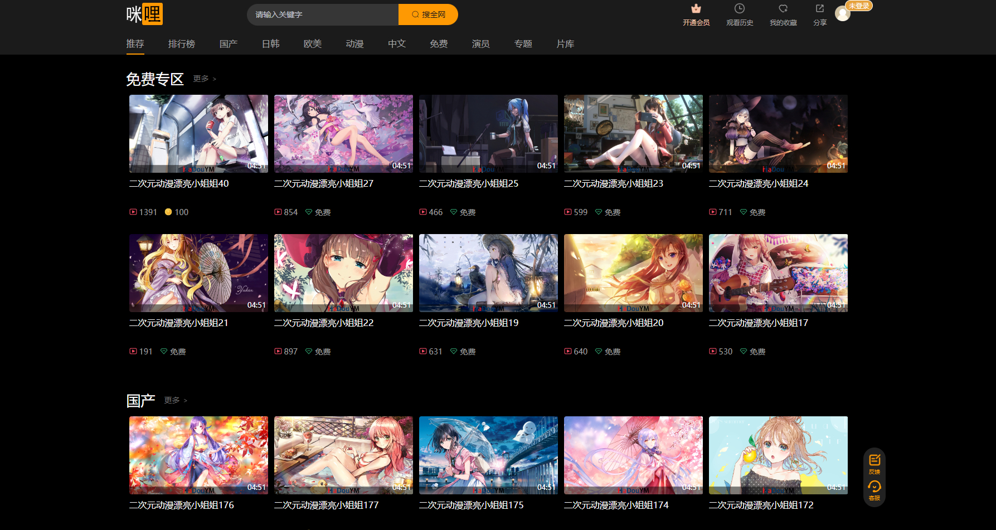Click the 分享 share icon
This screenshot has width=996, height=530.
pos(819,9)
